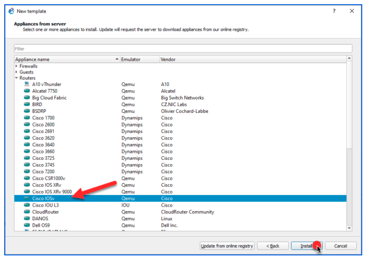Click the Install button
Viewport: 370px width, 259px height.
click(x=305, y=246)
